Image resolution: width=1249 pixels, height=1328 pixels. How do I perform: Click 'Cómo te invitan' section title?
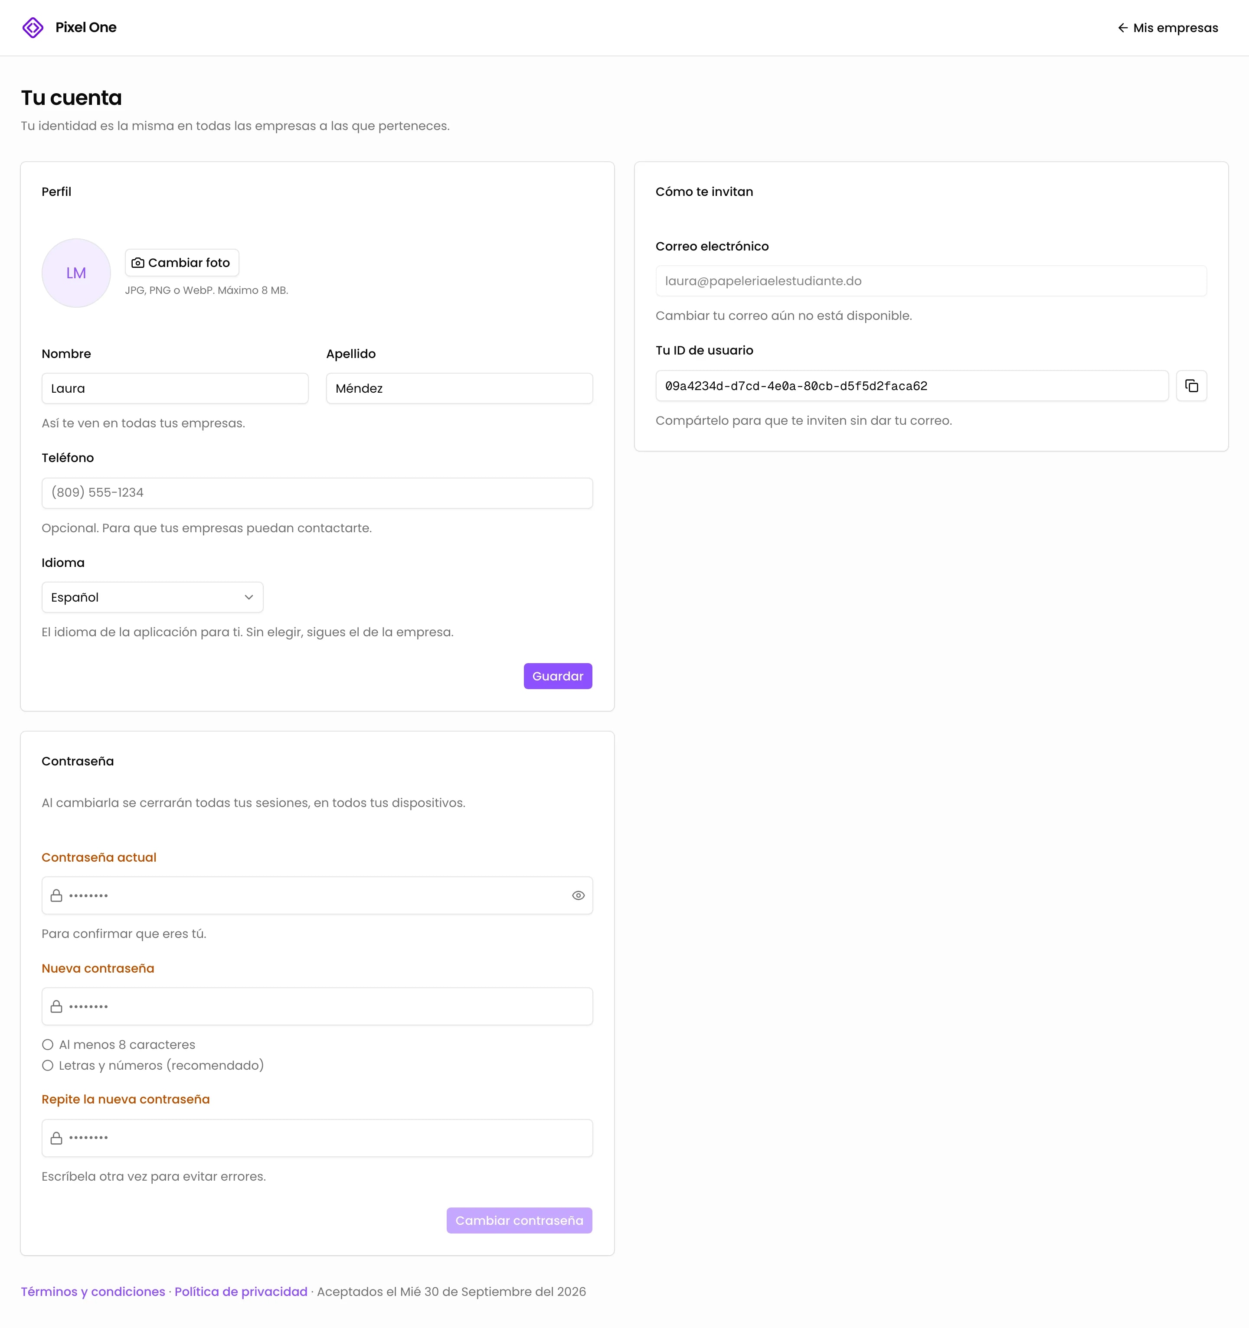pyautogui.click(x=704, y=192)
